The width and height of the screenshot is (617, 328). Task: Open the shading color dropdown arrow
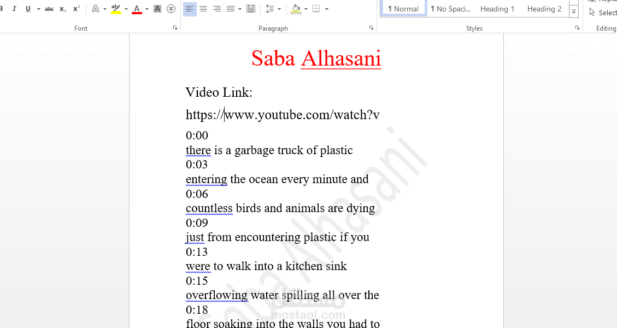point(305,9)
